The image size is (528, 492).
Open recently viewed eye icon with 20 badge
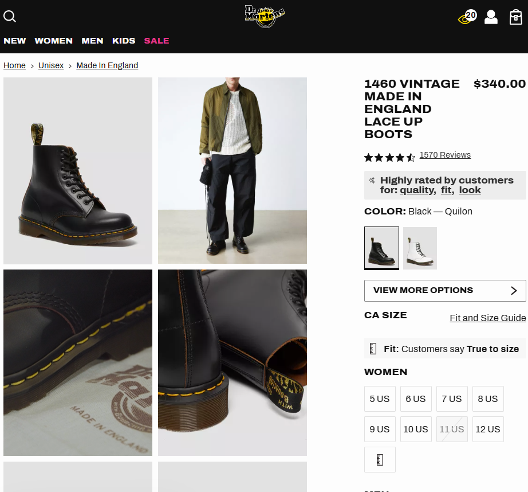(x=467, y=17)
